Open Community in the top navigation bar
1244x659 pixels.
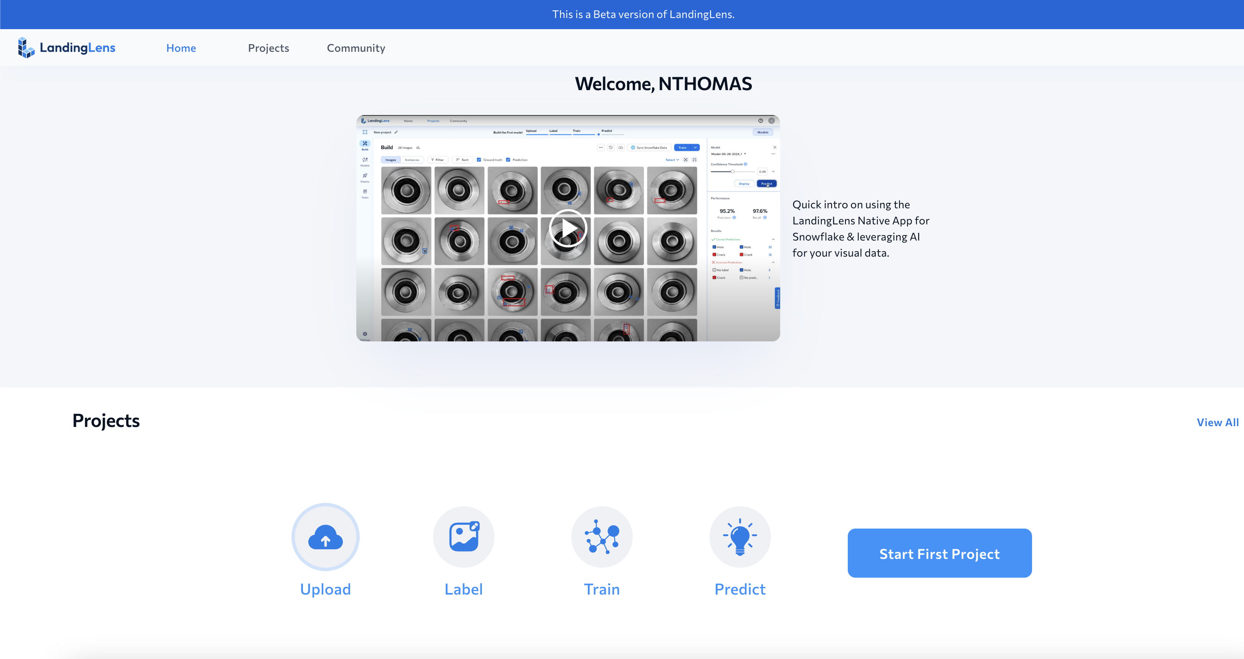356,48
